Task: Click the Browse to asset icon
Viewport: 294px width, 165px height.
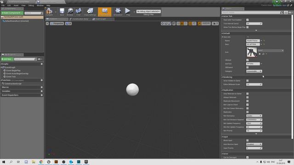Action: click(70, 11)
